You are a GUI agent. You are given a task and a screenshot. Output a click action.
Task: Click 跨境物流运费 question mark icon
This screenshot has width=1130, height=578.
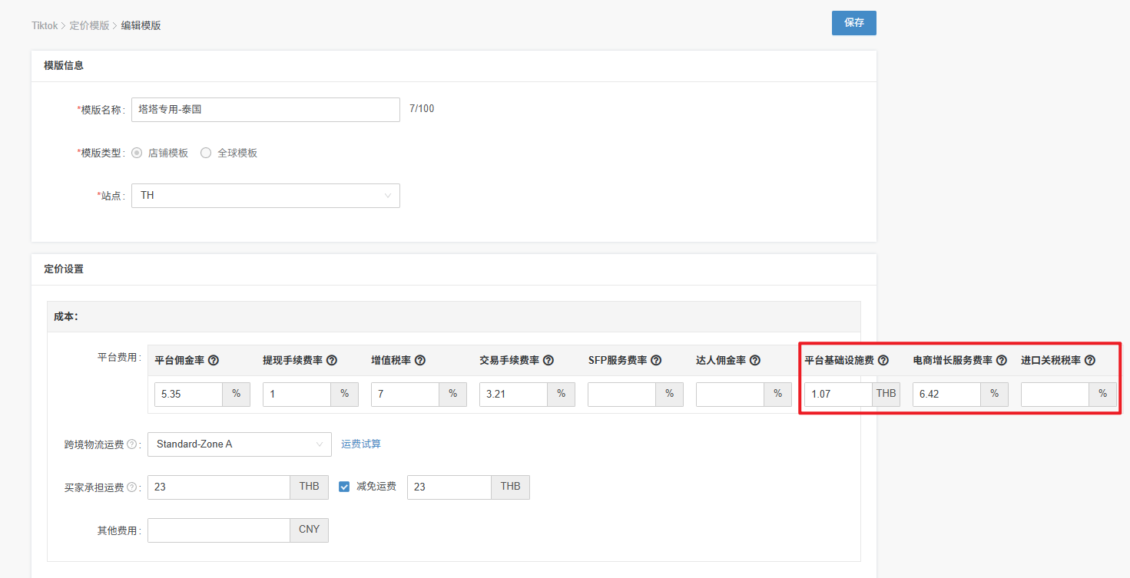pyautogui.click(x=132, y=444)
